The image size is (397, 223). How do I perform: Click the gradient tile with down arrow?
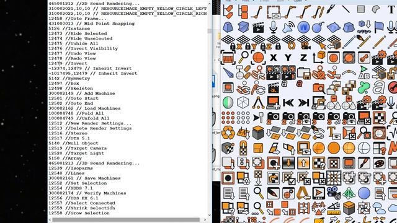point(288,163)
